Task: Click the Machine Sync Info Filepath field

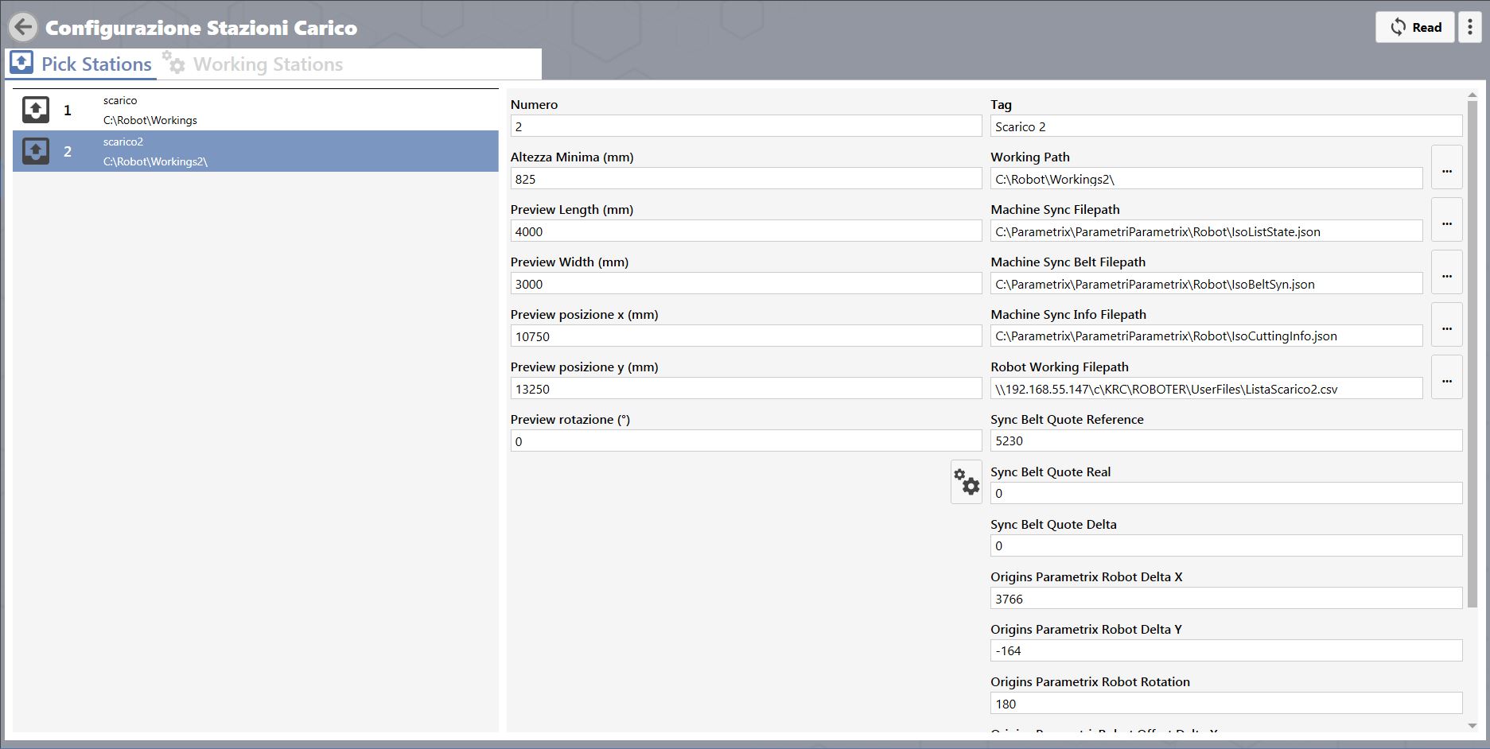Action: 1206,336
